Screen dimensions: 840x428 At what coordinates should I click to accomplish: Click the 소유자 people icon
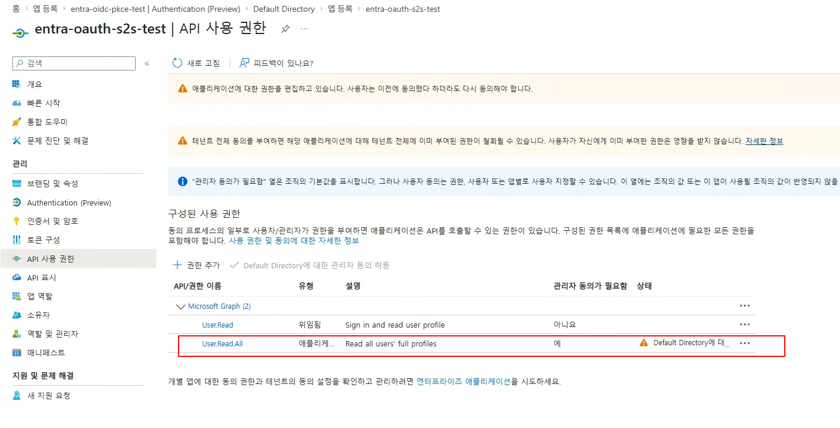(17, 315)
